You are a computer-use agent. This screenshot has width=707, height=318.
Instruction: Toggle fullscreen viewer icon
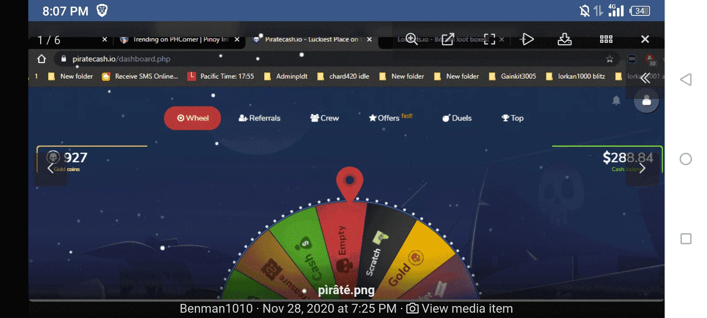coord(490,39)
